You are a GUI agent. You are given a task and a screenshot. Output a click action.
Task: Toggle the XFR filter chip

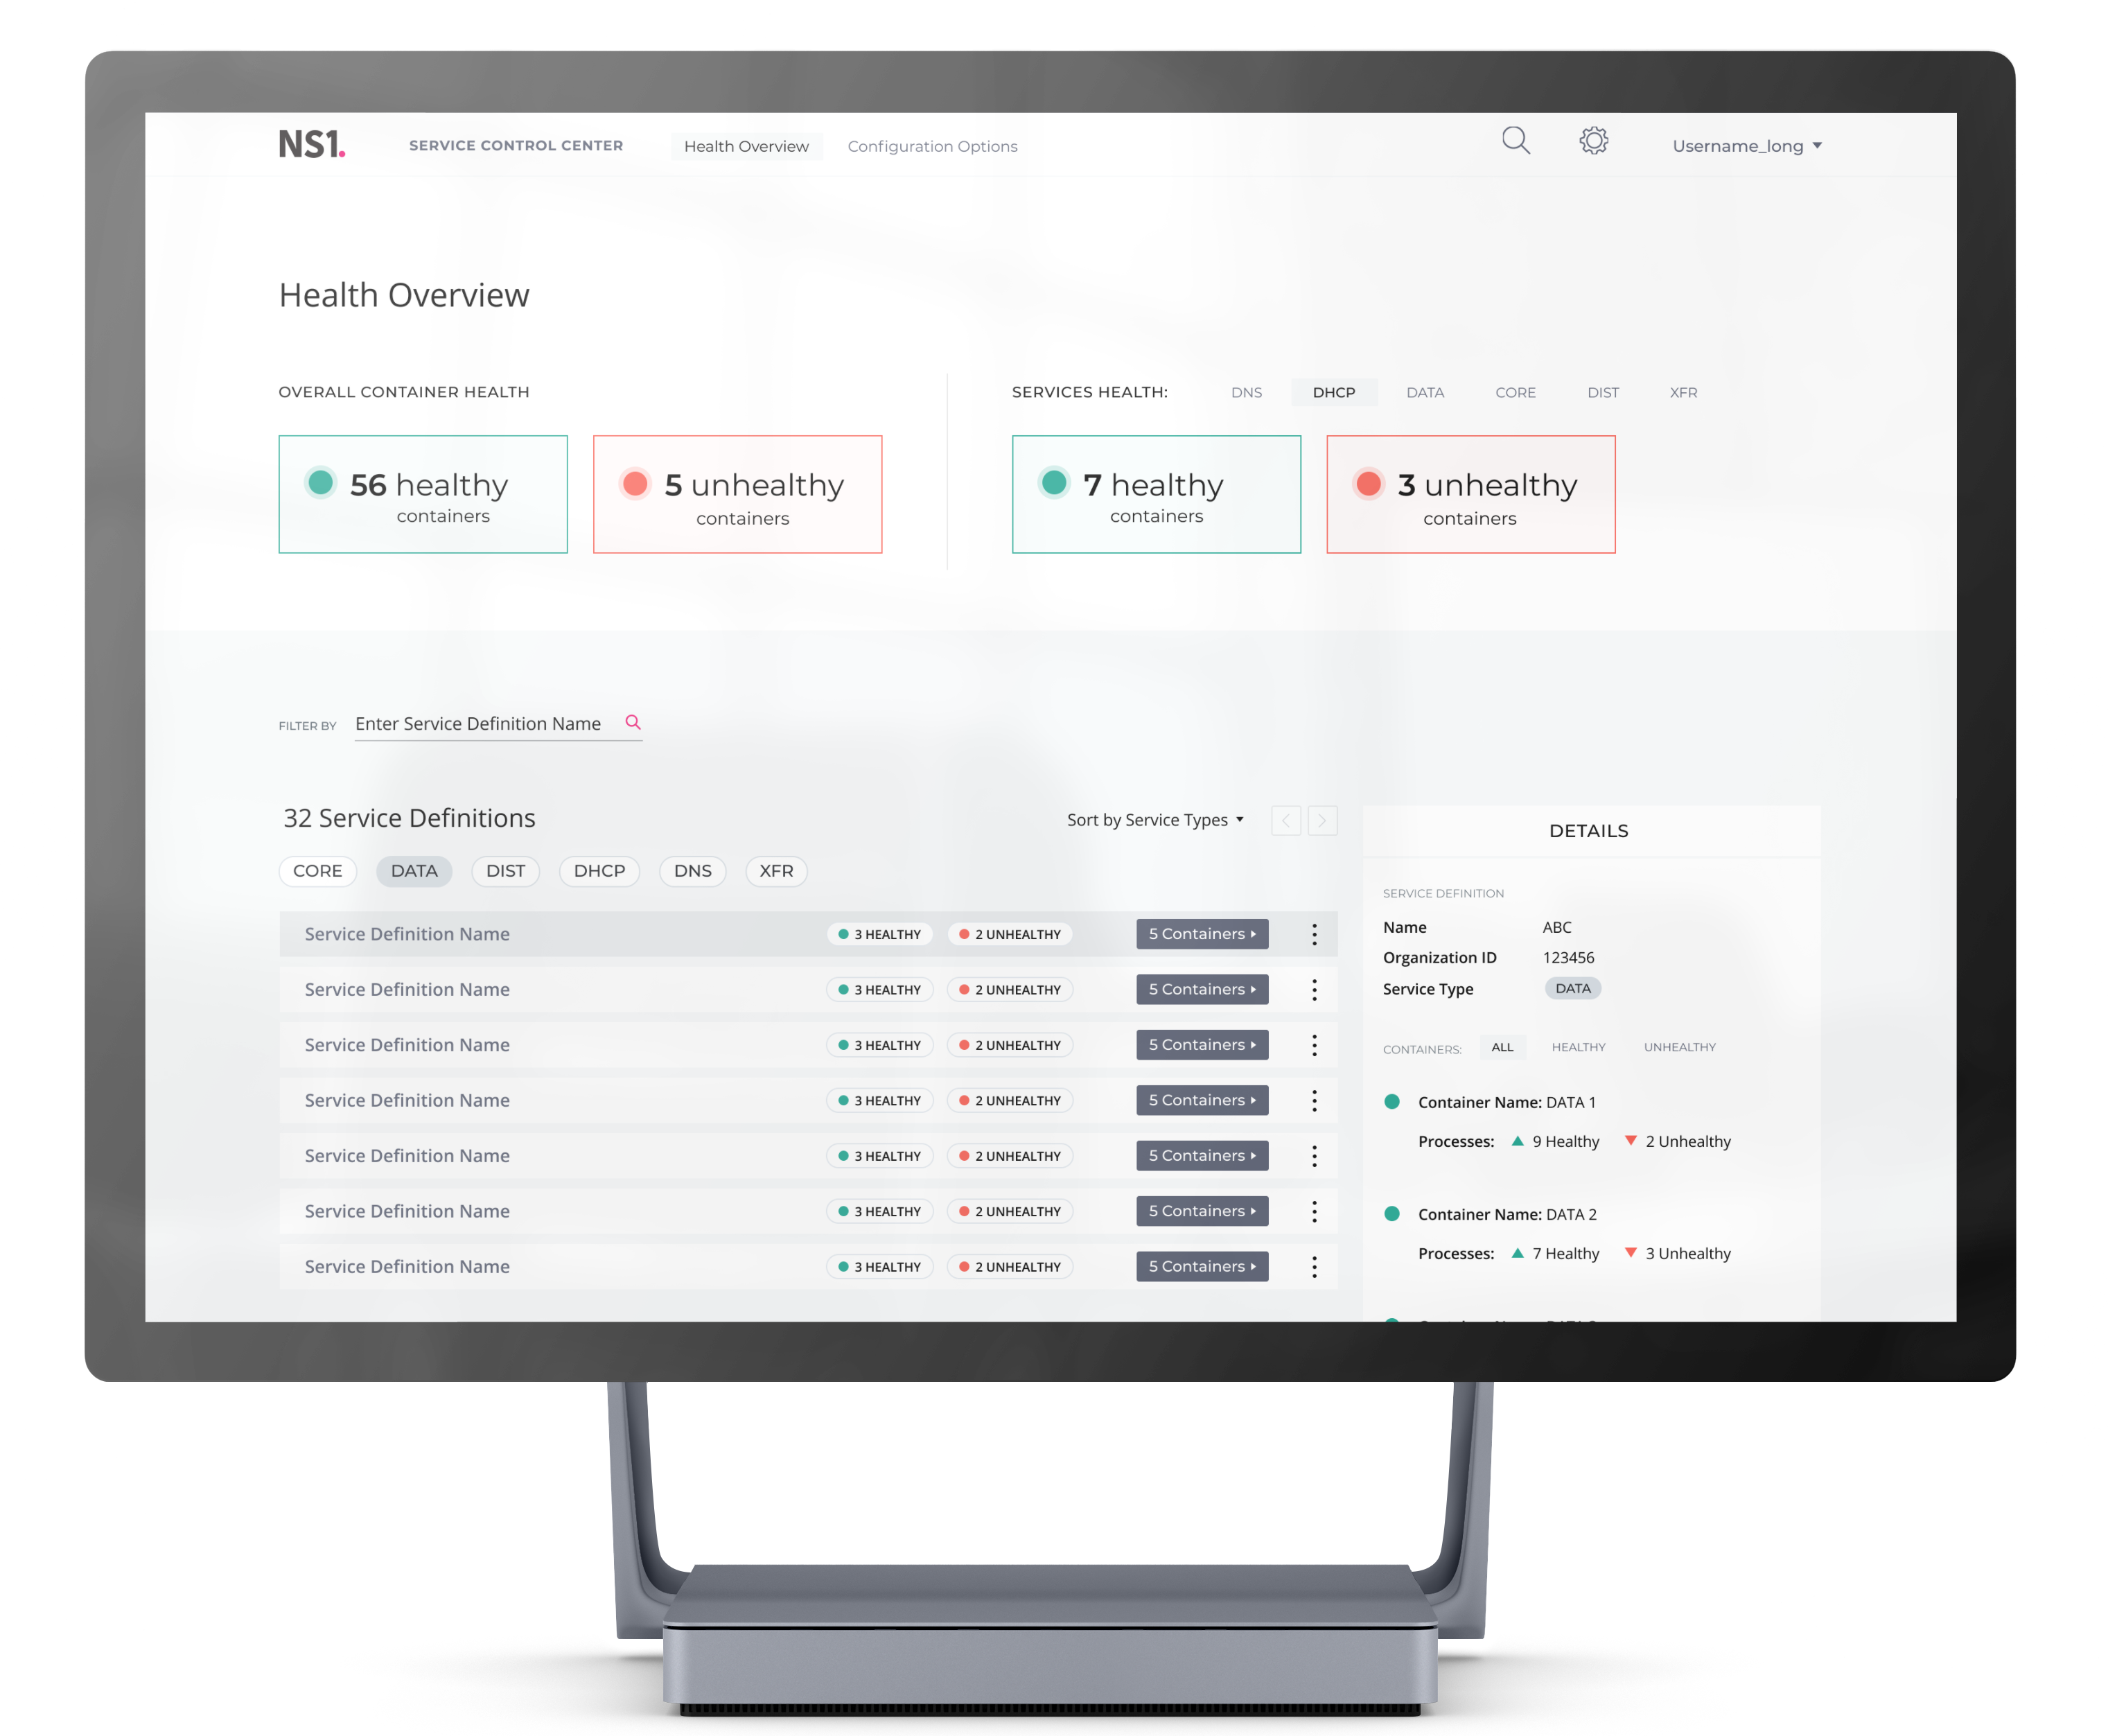pos(776,871)
